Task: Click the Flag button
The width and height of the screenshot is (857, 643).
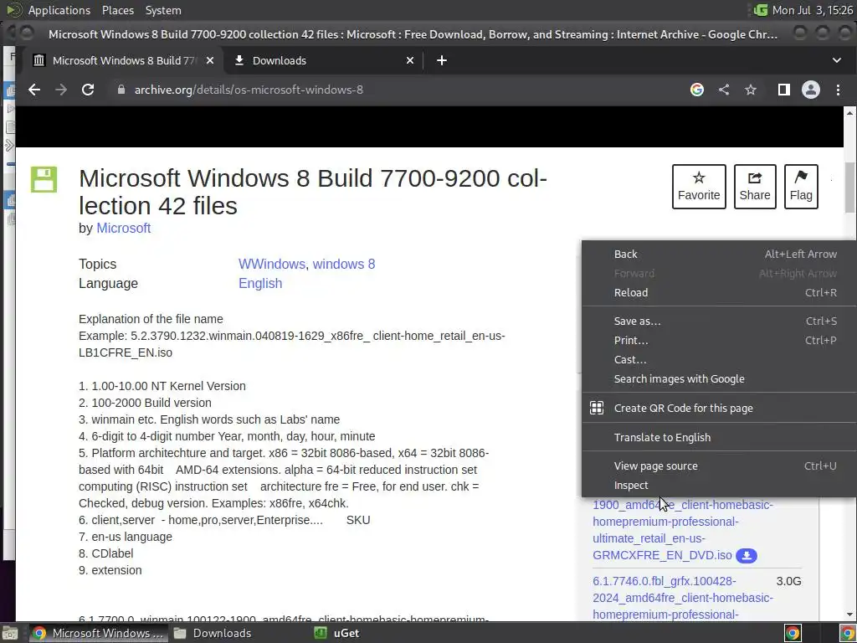Action: [x=801, y=187]
